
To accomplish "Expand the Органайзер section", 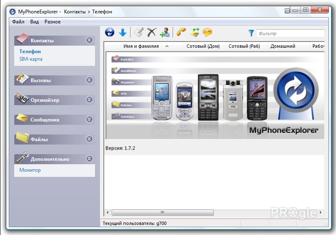I will [89, 100].
